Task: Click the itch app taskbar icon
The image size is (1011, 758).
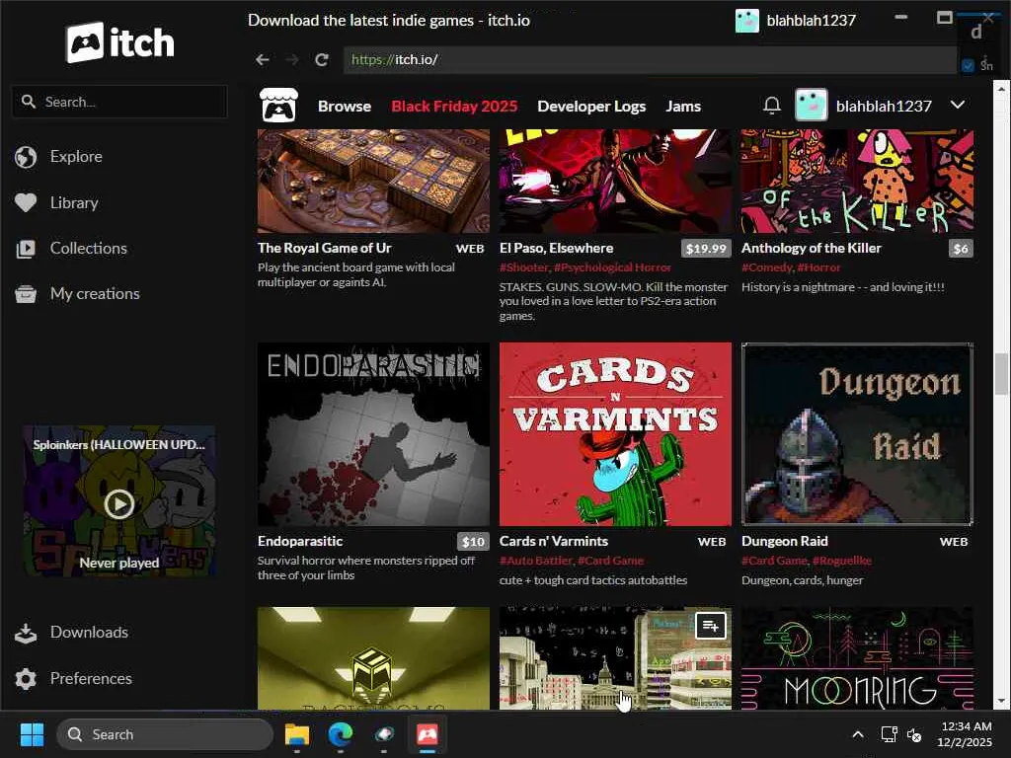Action: tap(427, 734)
